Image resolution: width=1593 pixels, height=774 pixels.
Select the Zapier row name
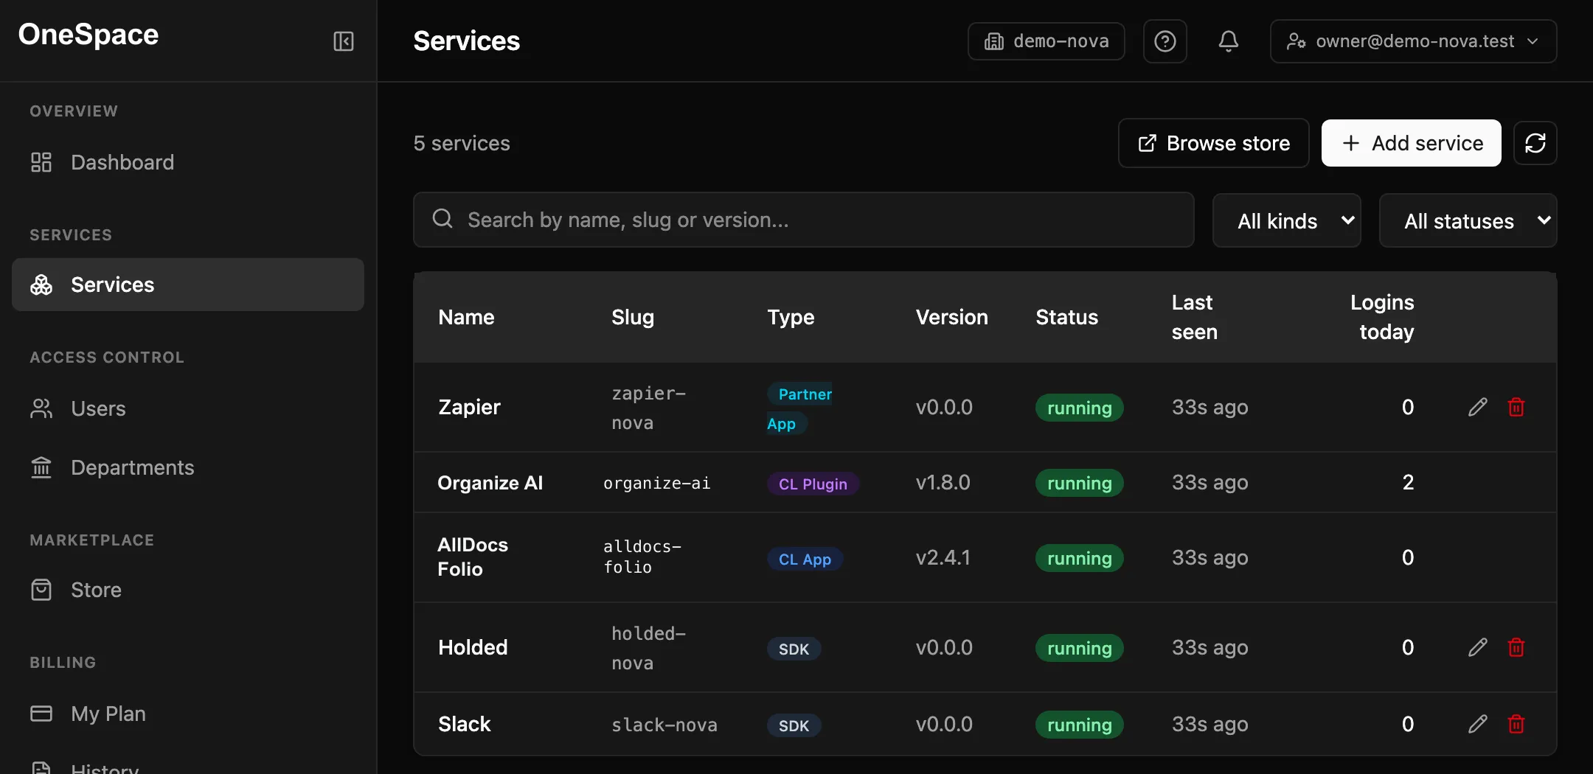pyautogui.click(x=469, y=407)
